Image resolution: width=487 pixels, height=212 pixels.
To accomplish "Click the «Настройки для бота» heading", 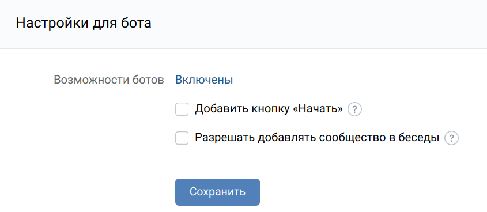I will point(84,24).
